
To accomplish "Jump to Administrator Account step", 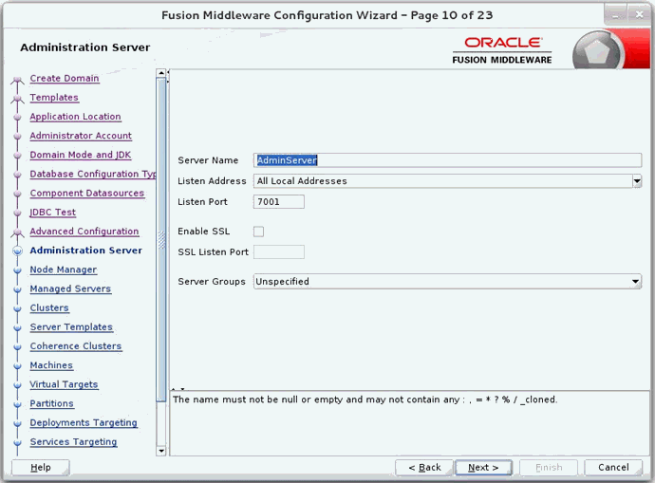I will (81, 136).
